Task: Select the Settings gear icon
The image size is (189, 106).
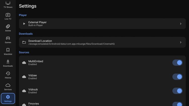Action: (8, 97)
